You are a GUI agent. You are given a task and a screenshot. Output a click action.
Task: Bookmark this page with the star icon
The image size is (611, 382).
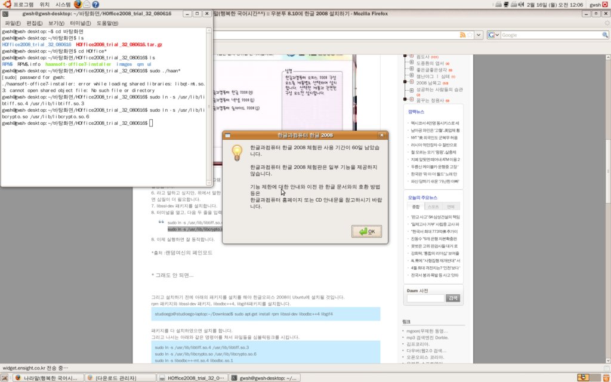click(x=470, y=35)
